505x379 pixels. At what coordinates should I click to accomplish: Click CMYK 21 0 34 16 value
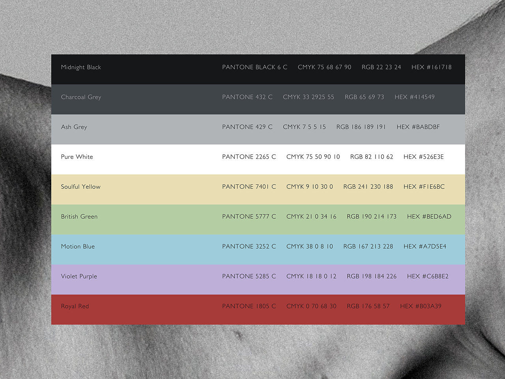point(311,216)
